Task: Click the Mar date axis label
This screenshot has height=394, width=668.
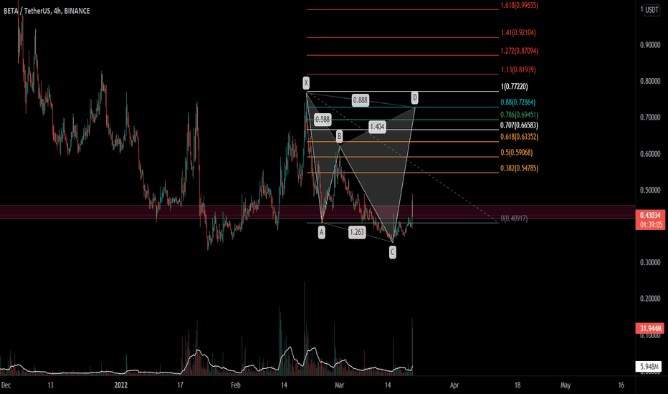Action: (339, 385)
